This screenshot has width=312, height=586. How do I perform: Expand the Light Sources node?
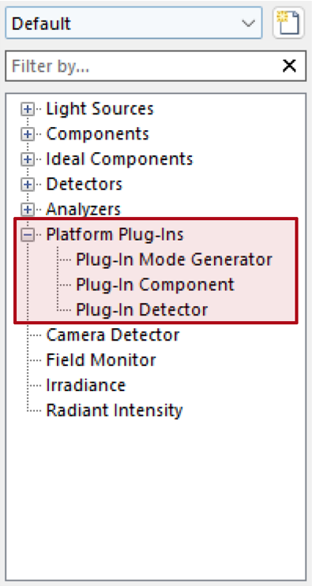click(28, 109)
